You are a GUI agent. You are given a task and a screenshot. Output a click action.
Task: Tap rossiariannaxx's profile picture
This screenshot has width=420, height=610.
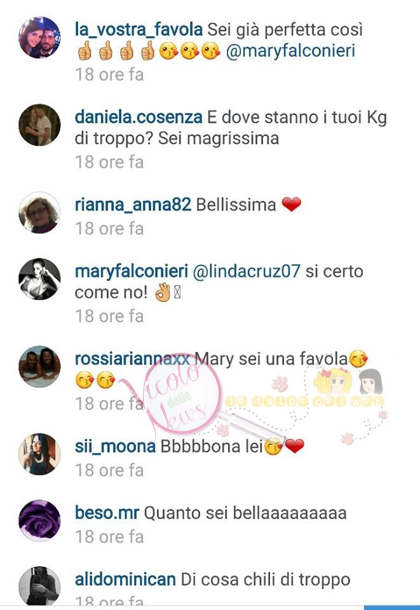tap(39, 367)
